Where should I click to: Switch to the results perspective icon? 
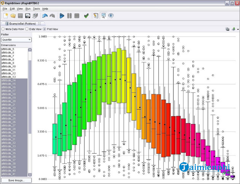click(104, 16)
